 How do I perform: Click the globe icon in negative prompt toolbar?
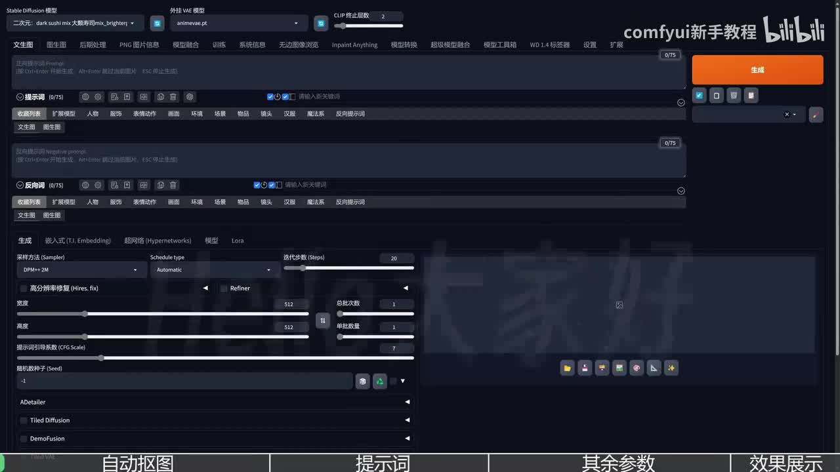[x=85, y=186]
